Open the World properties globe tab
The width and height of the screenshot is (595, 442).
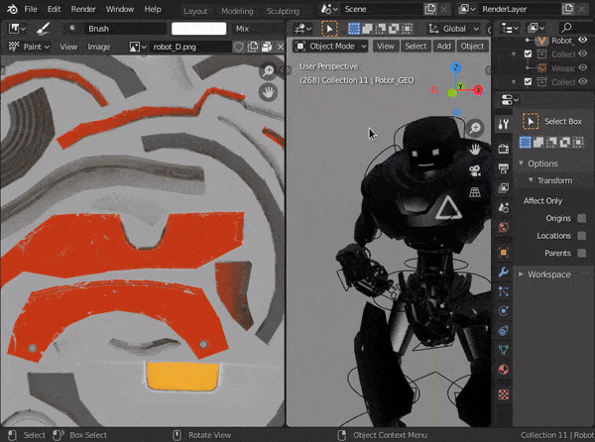tap(504, 228)
